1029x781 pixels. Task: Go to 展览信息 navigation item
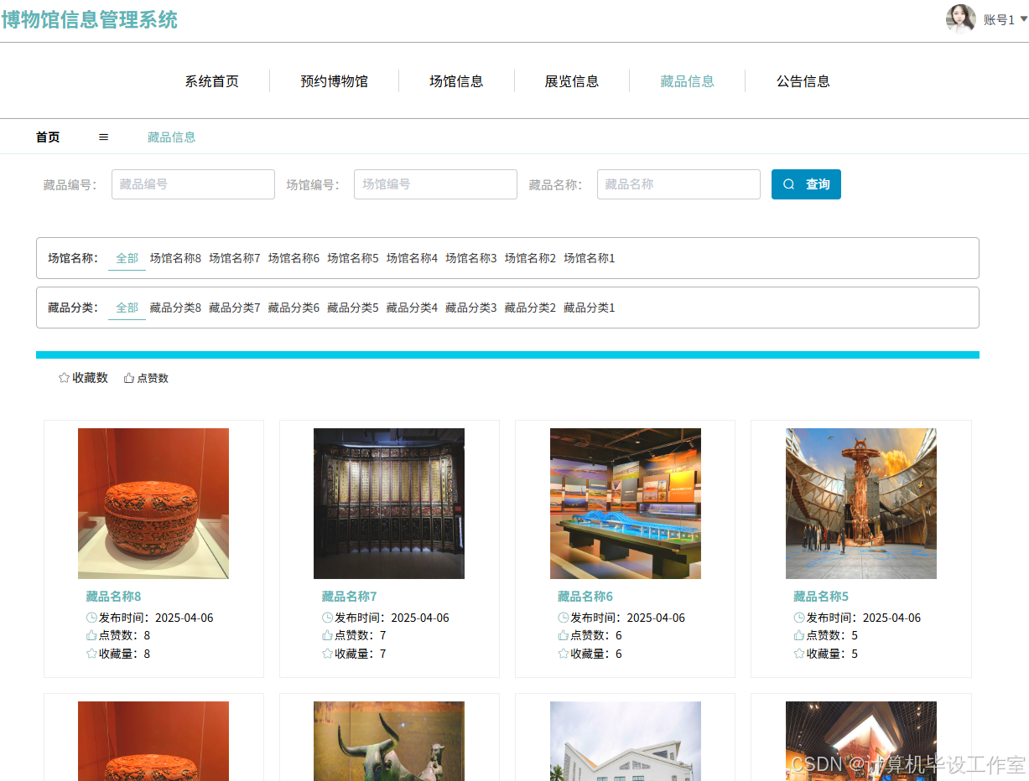click(572, 81)
